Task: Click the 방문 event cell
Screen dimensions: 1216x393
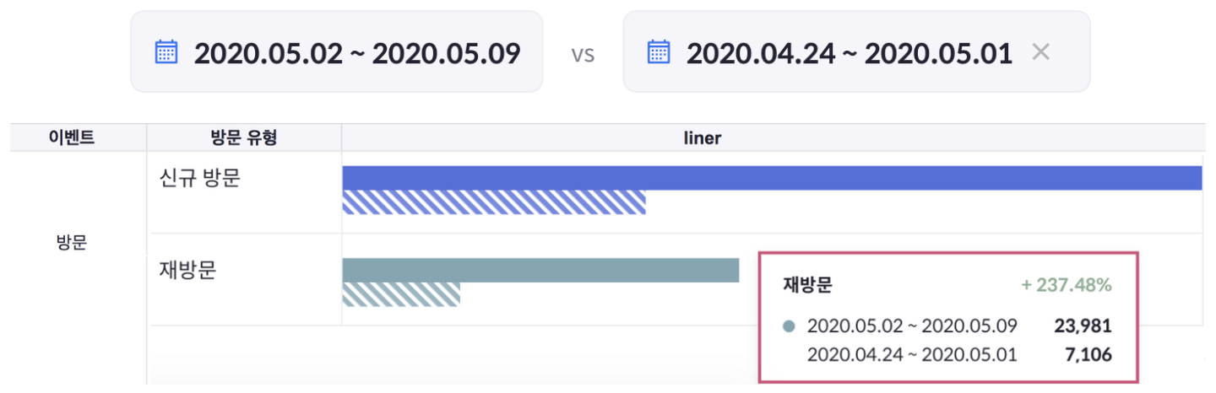Action: point(72,243)
